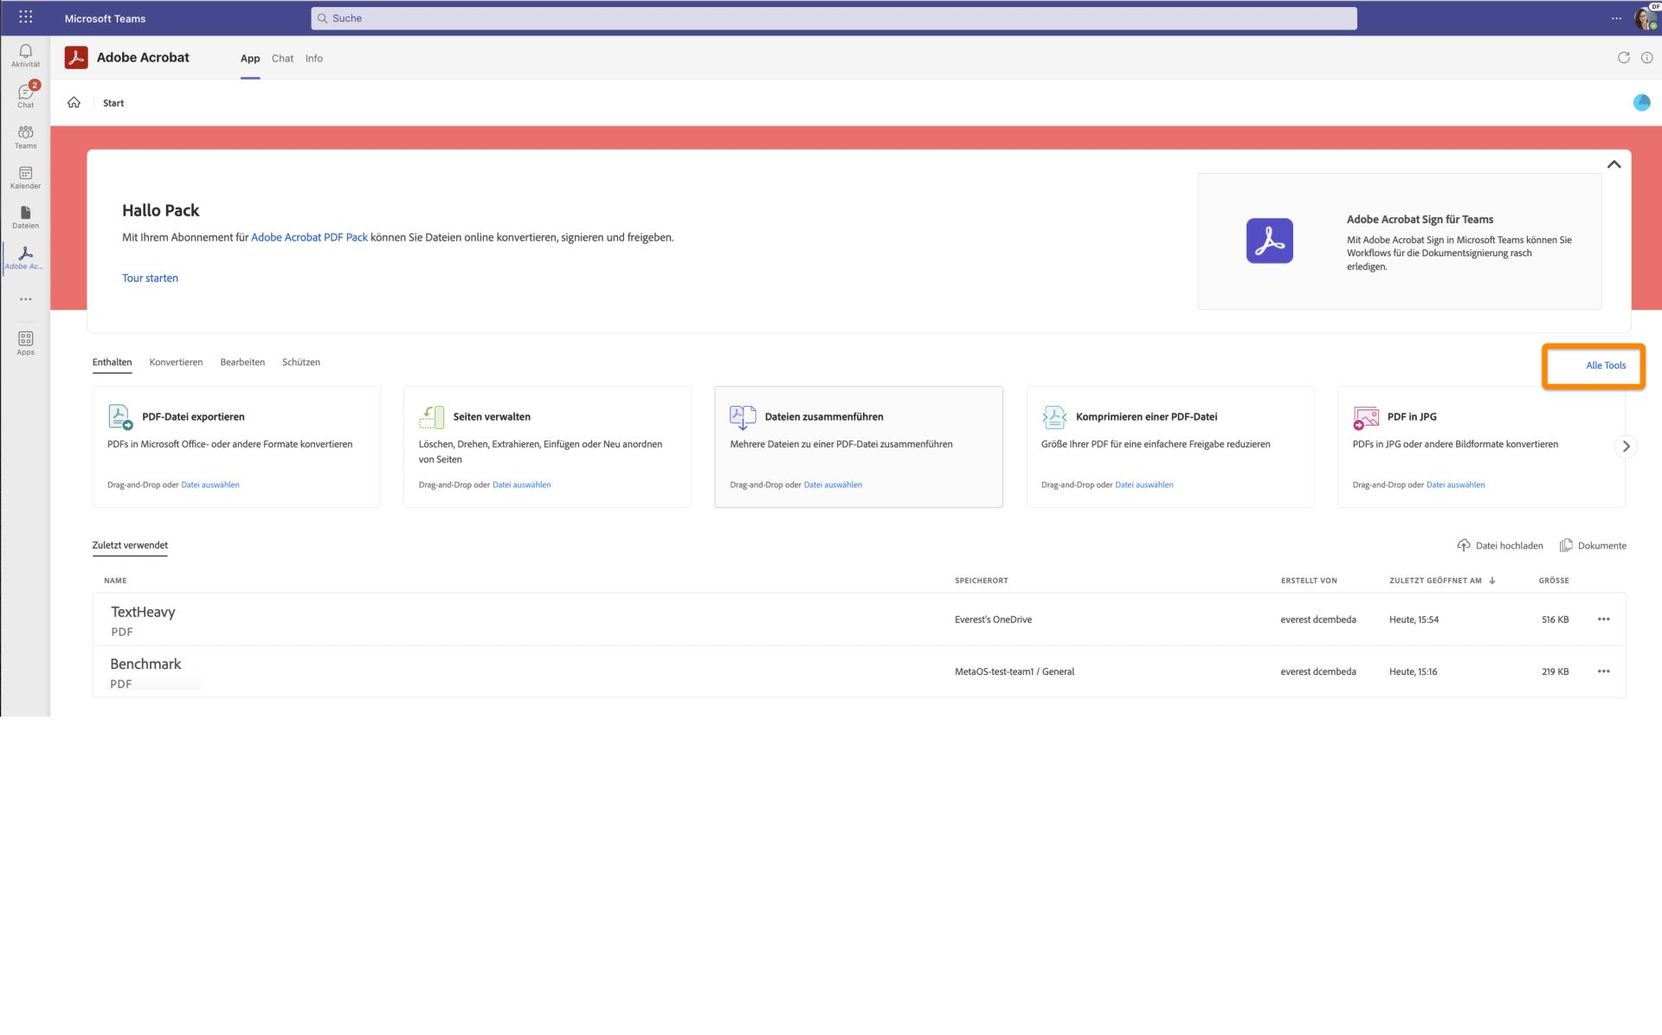Open the Teams settings ellipsis menu

pos(1616,18)
